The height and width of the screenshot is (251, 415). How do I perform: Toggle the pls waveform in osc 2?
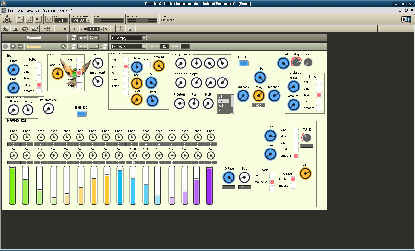click(x=126, y=66)
